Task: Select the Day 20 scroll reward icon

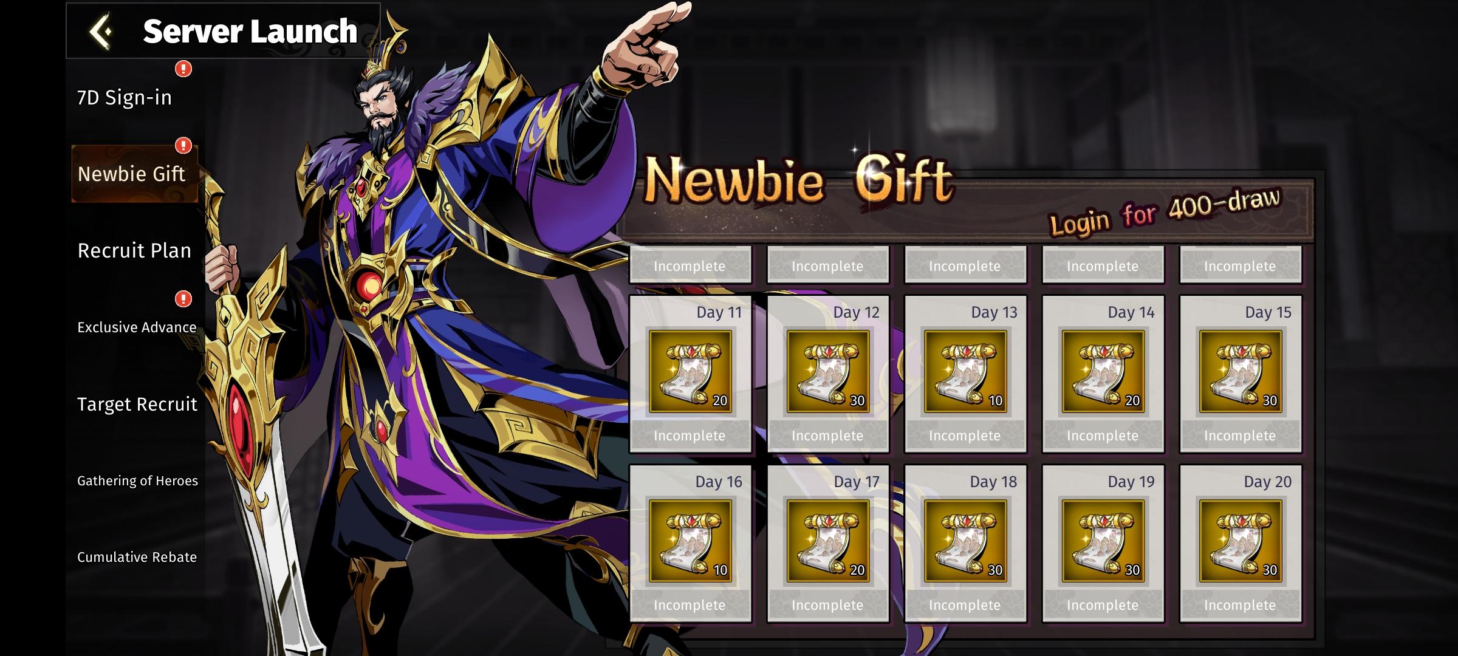Action: click(1241, 541)
